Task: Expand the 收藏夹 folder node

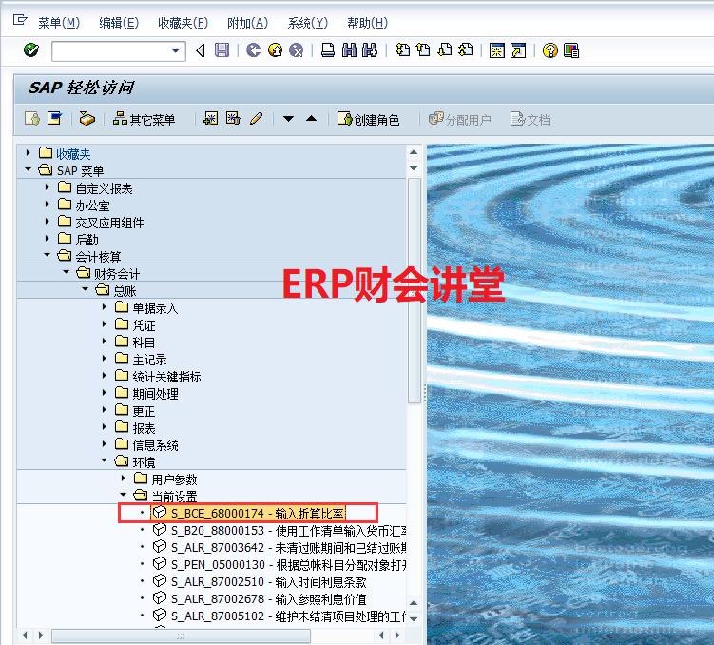Action: click(x=29, y=153)
